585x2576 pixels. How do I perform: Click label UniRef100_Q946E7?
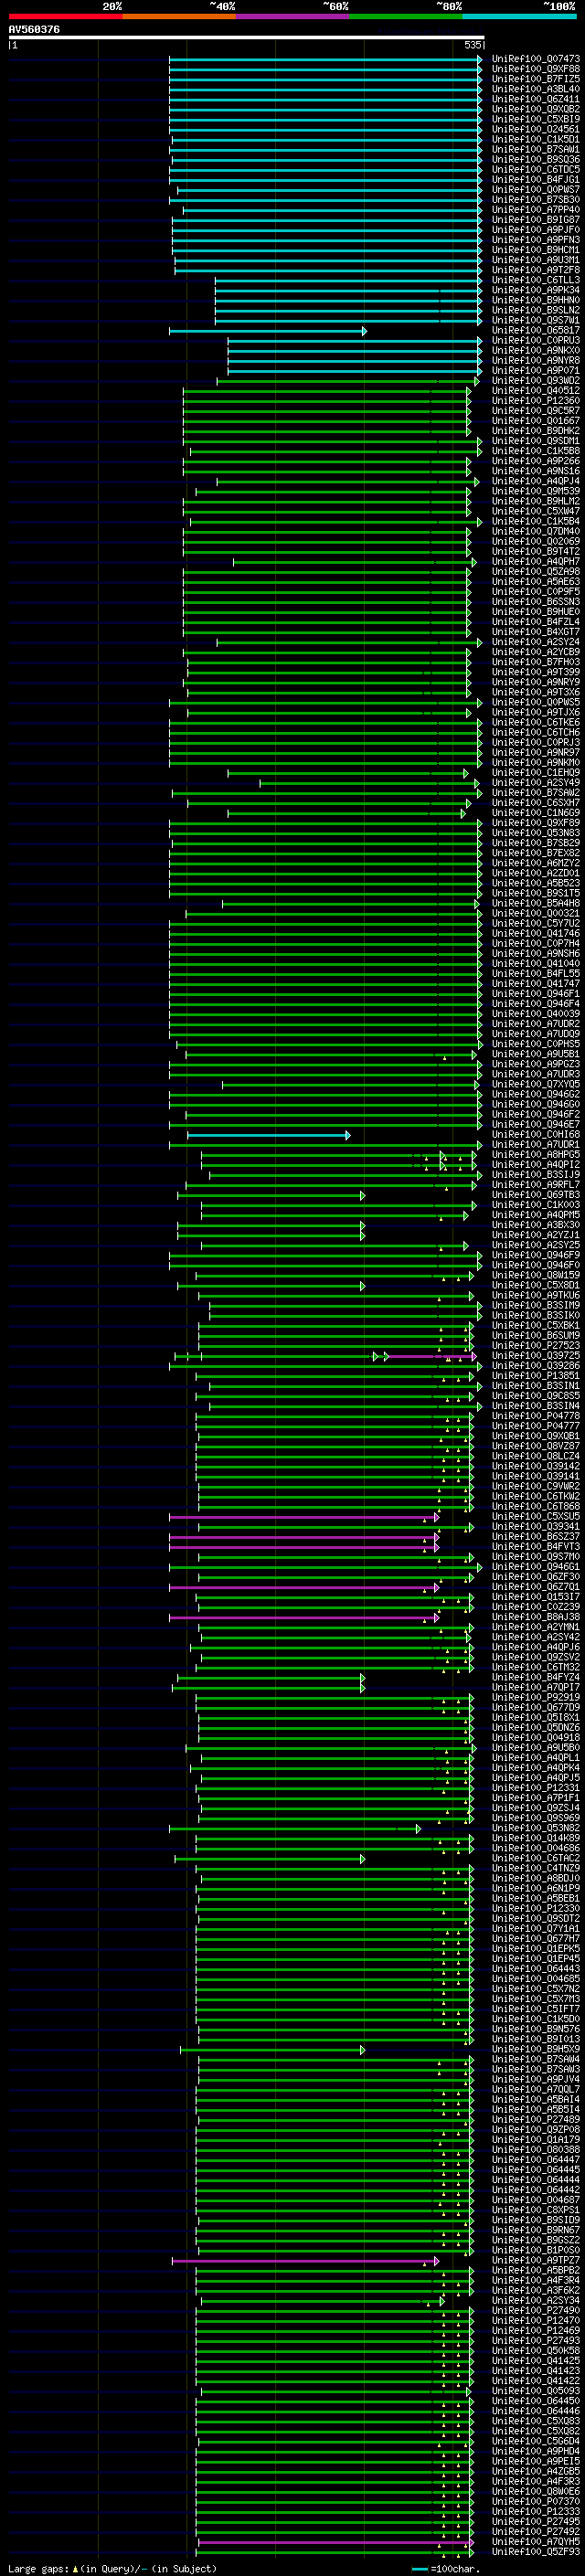[536, 1125]
